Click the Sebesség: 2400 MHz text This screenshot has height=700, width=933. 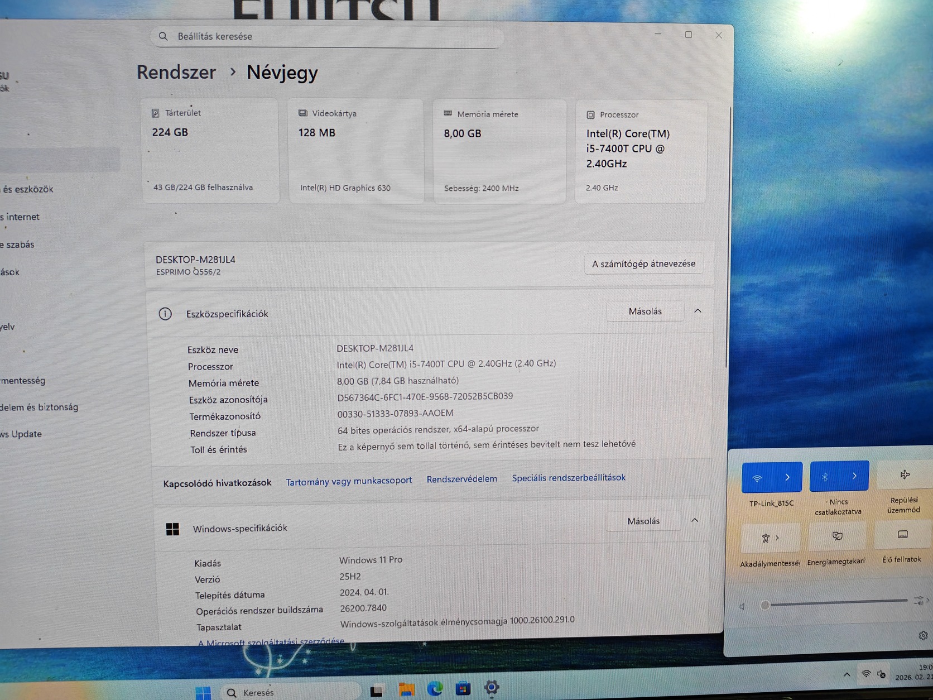(482, 189)
